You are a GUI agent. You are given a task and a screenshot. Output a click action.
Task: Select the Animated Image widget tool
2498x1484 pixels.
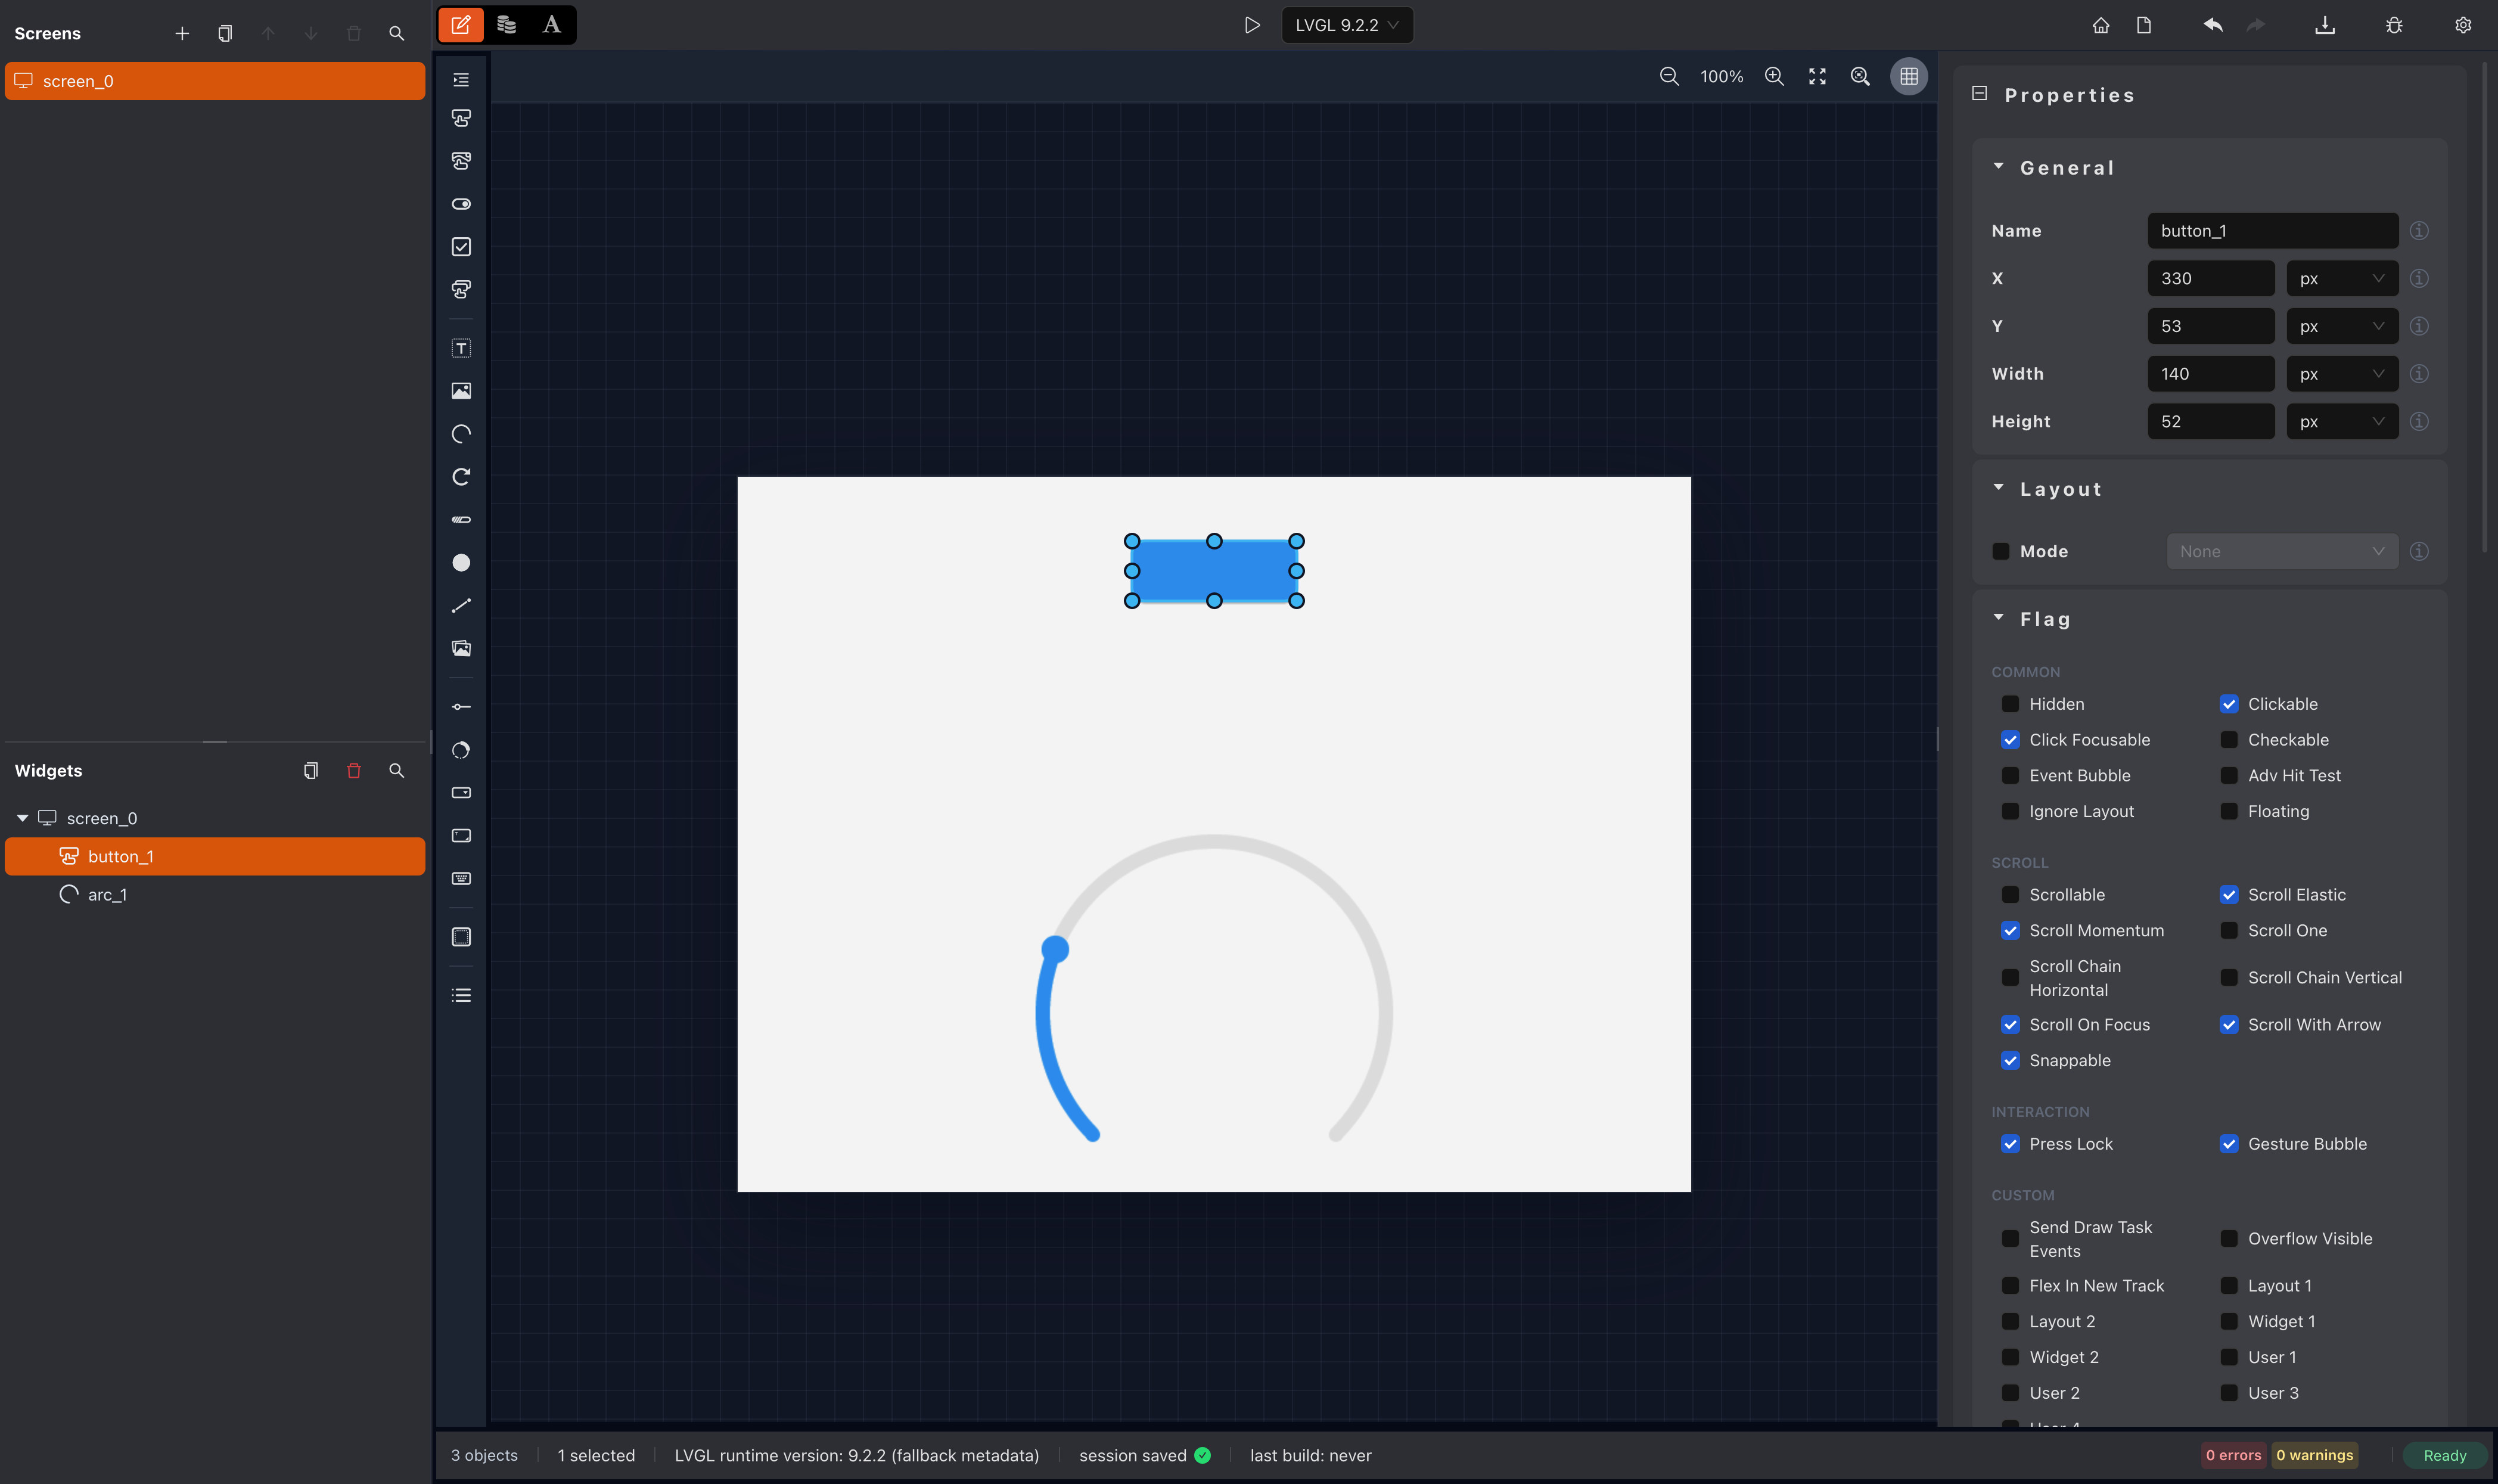(461, 649)
